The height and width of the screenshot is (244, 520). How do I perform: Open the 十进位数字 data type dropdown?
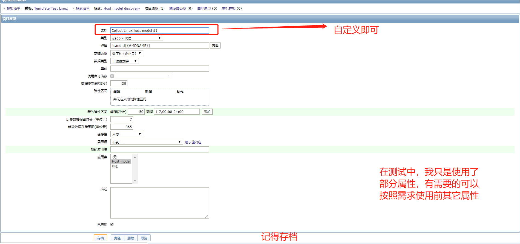click(x=124, y=61)
